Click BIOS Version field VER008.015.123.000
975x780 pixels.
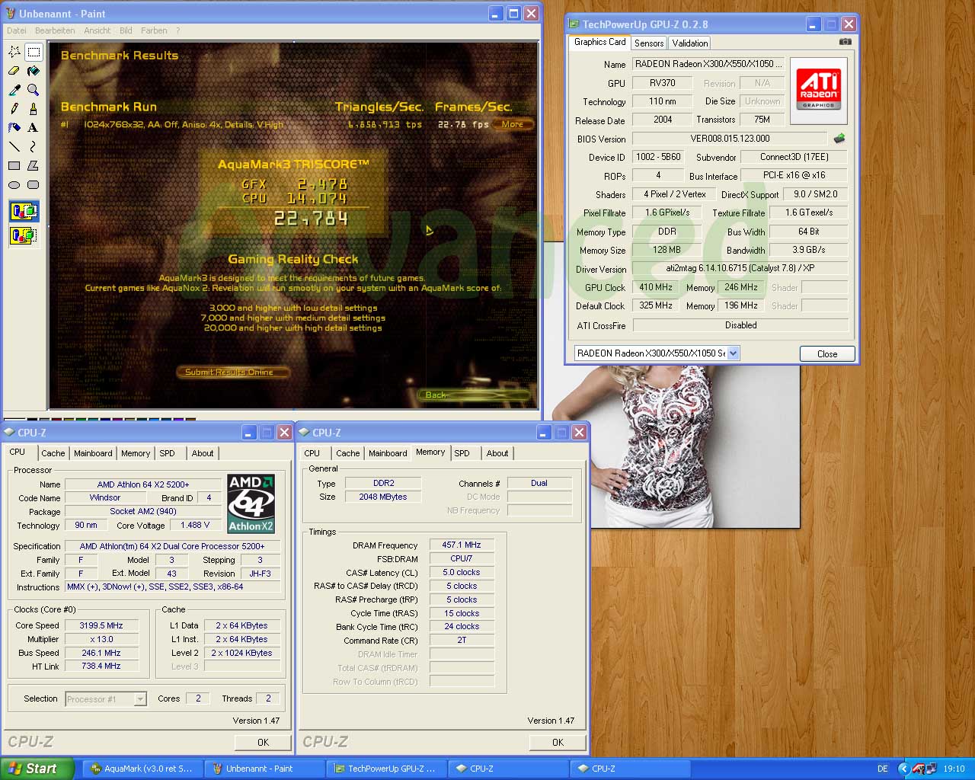[x=730, y=139]
